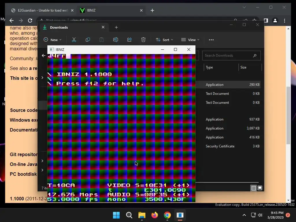This screenshot has width=296, height=222.
Task: Click the webpage scrollbar down arrow
Action: [288, 201]
